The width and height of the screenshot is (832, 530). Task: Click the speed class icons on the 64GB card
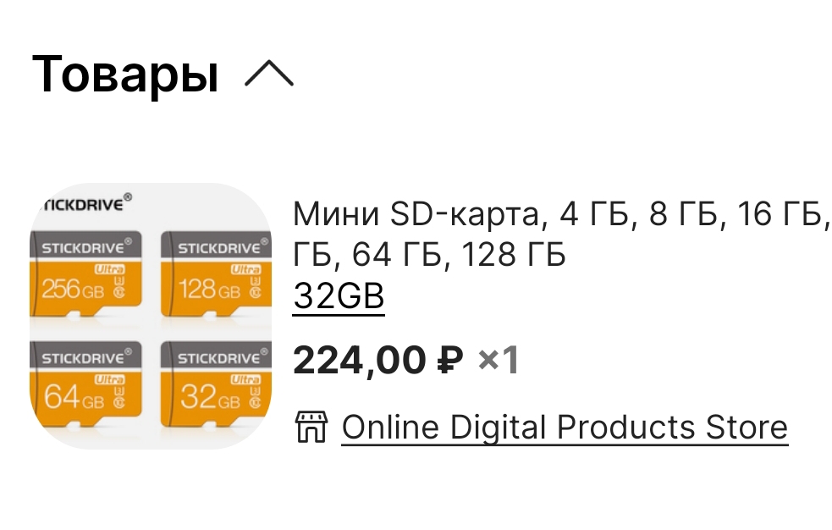[120, 397]
